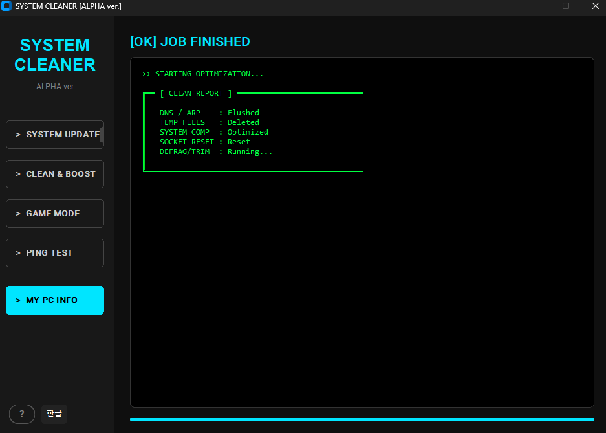Click the blinking cursor below the clean report
This screenshot has height=433, width=606.
point(142,189)
